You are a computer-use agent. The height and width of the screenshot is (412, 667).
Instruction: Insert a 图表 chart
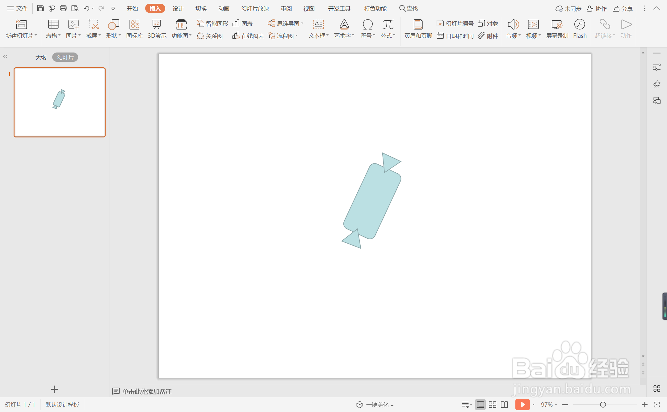tap(243, 23)
